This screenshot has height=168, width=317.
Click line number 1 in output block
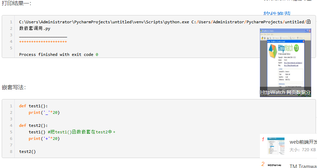11,22
